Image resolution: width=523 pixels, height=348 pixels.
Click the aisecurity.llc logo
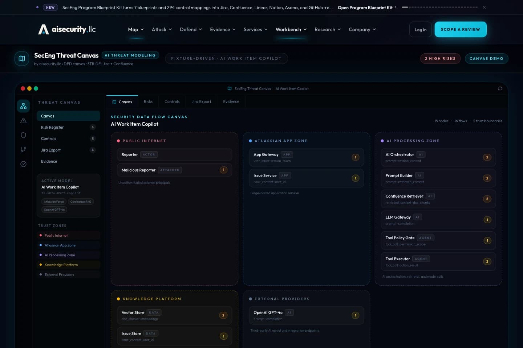tap(67, 29)
